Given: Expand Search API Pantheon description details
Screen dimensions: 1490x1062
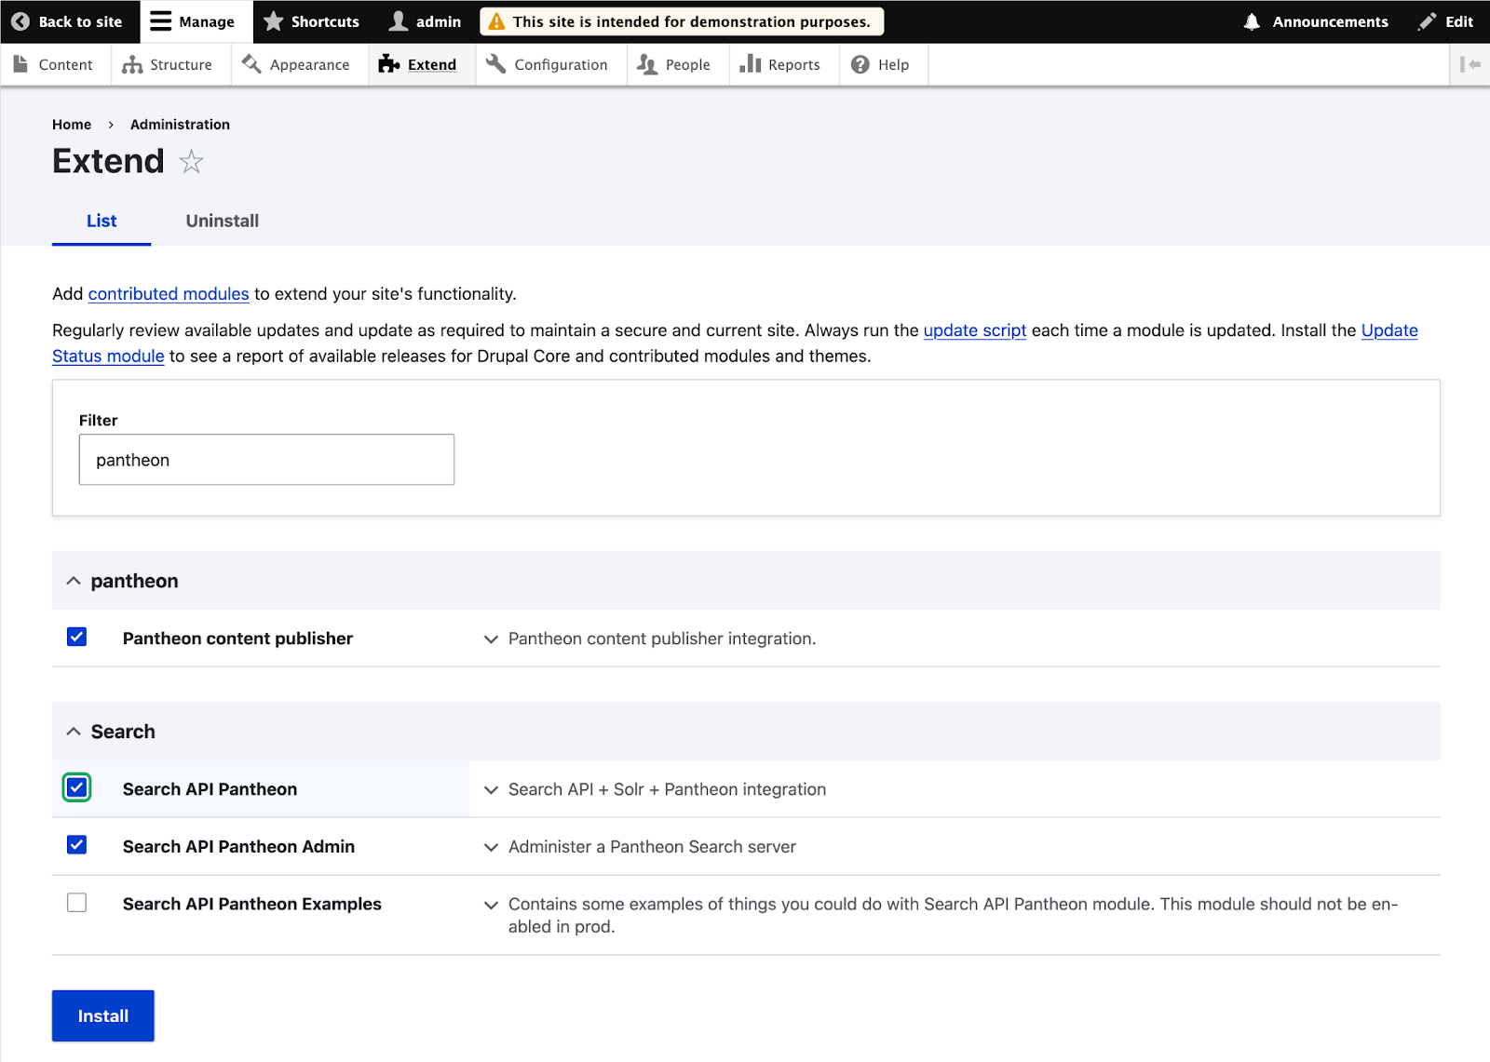Looking at the screenshot, I should coord(491,789).
